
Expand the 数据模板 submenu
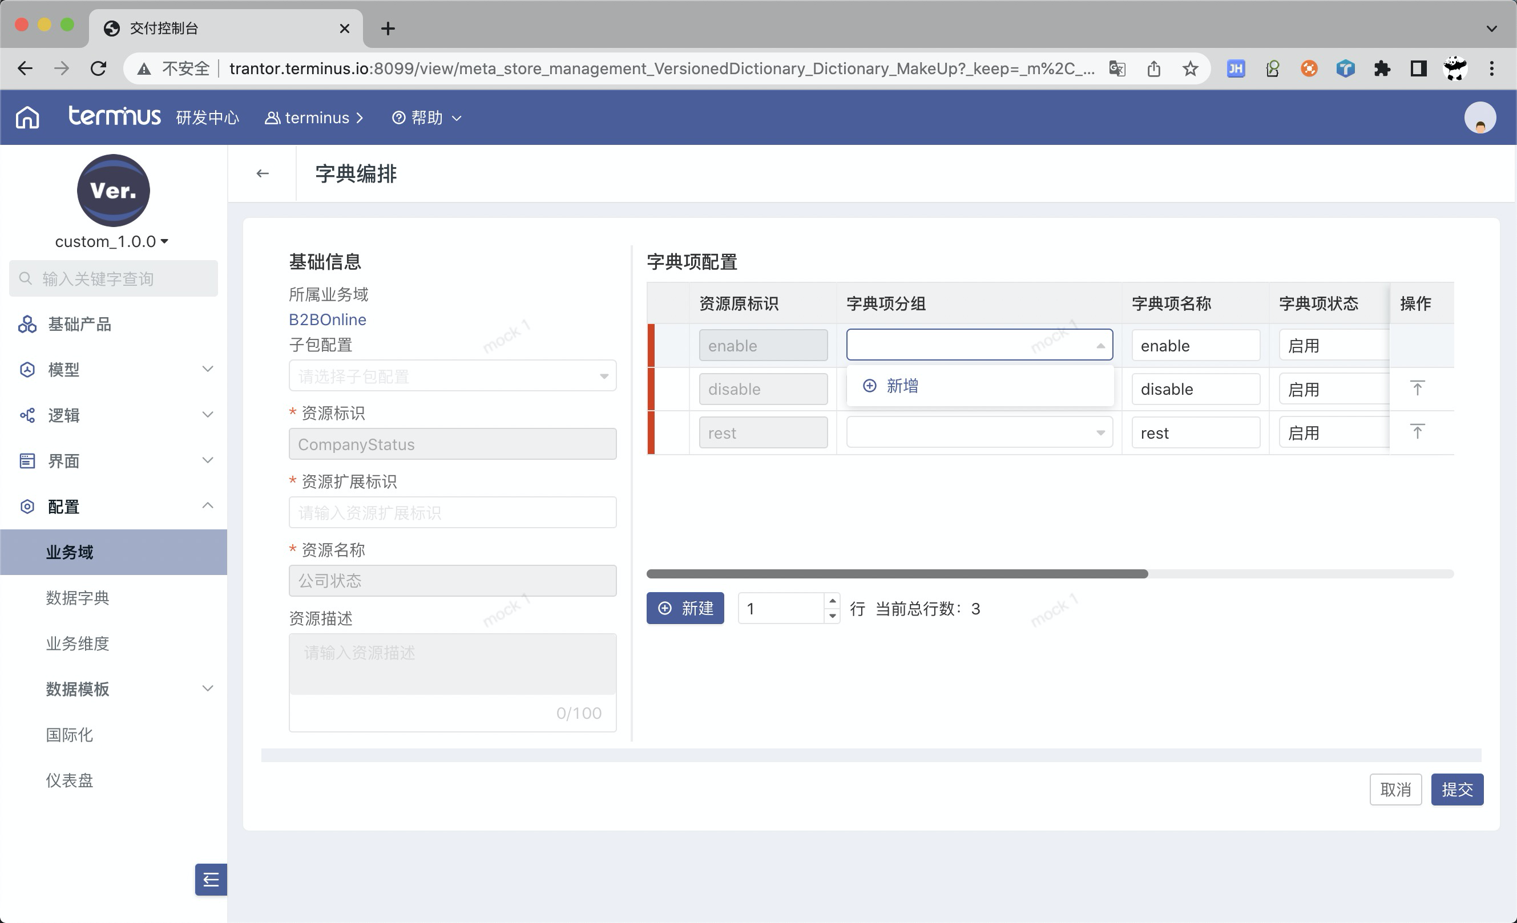point(114,689)
